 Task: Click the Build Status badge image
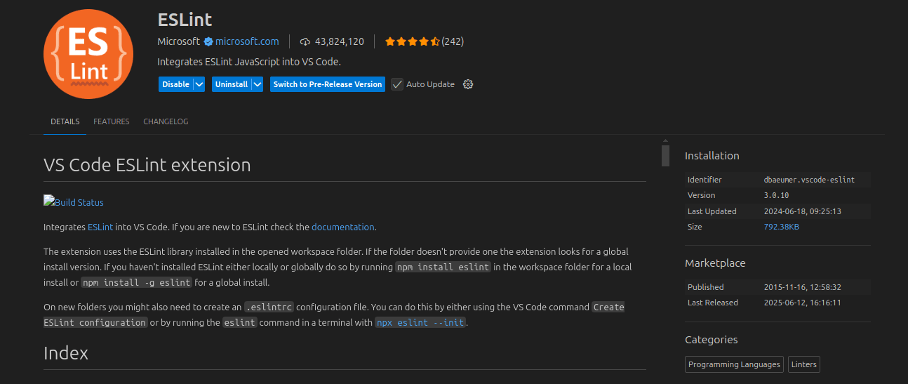[74, 202]
